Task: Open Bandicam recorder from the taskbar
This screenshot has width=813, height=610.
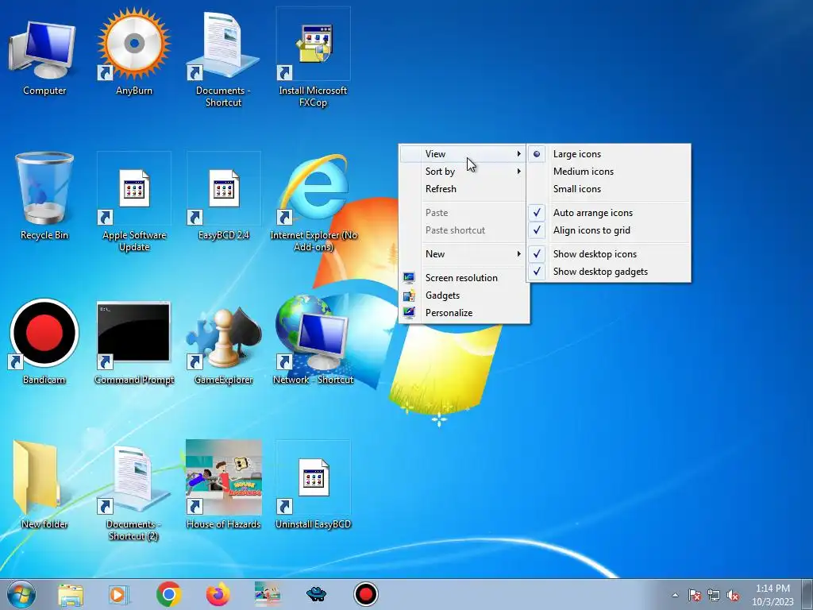Action: 365,594
